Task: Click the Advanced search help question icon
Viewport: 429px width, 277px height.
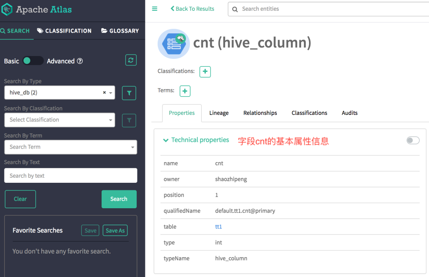Action: click(80, 61)
